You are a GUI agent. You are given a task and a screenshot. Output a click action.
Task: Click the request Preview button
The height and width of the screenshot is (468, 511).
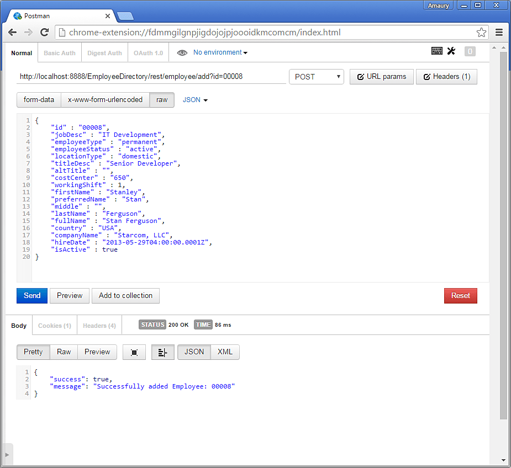70,295
